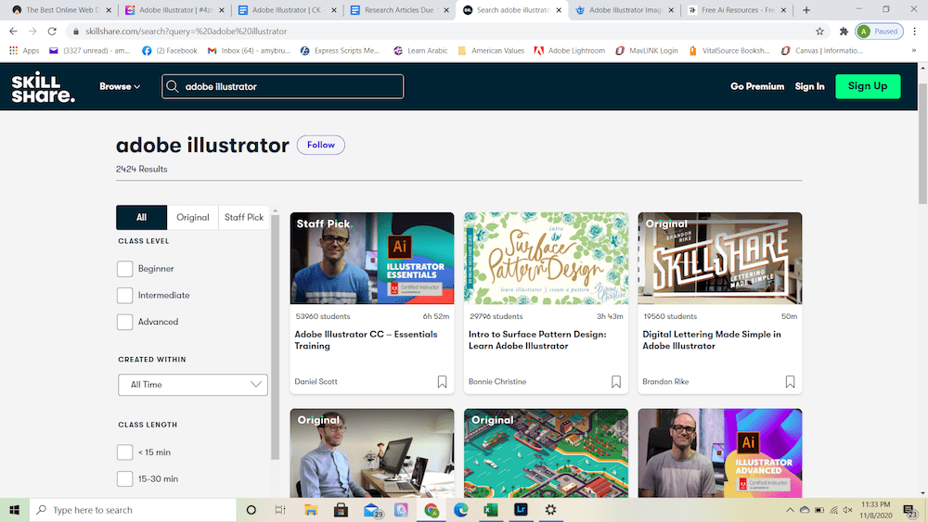Open Lightroom from the taskbar
The image size is (928, 522).
(521, 510)
